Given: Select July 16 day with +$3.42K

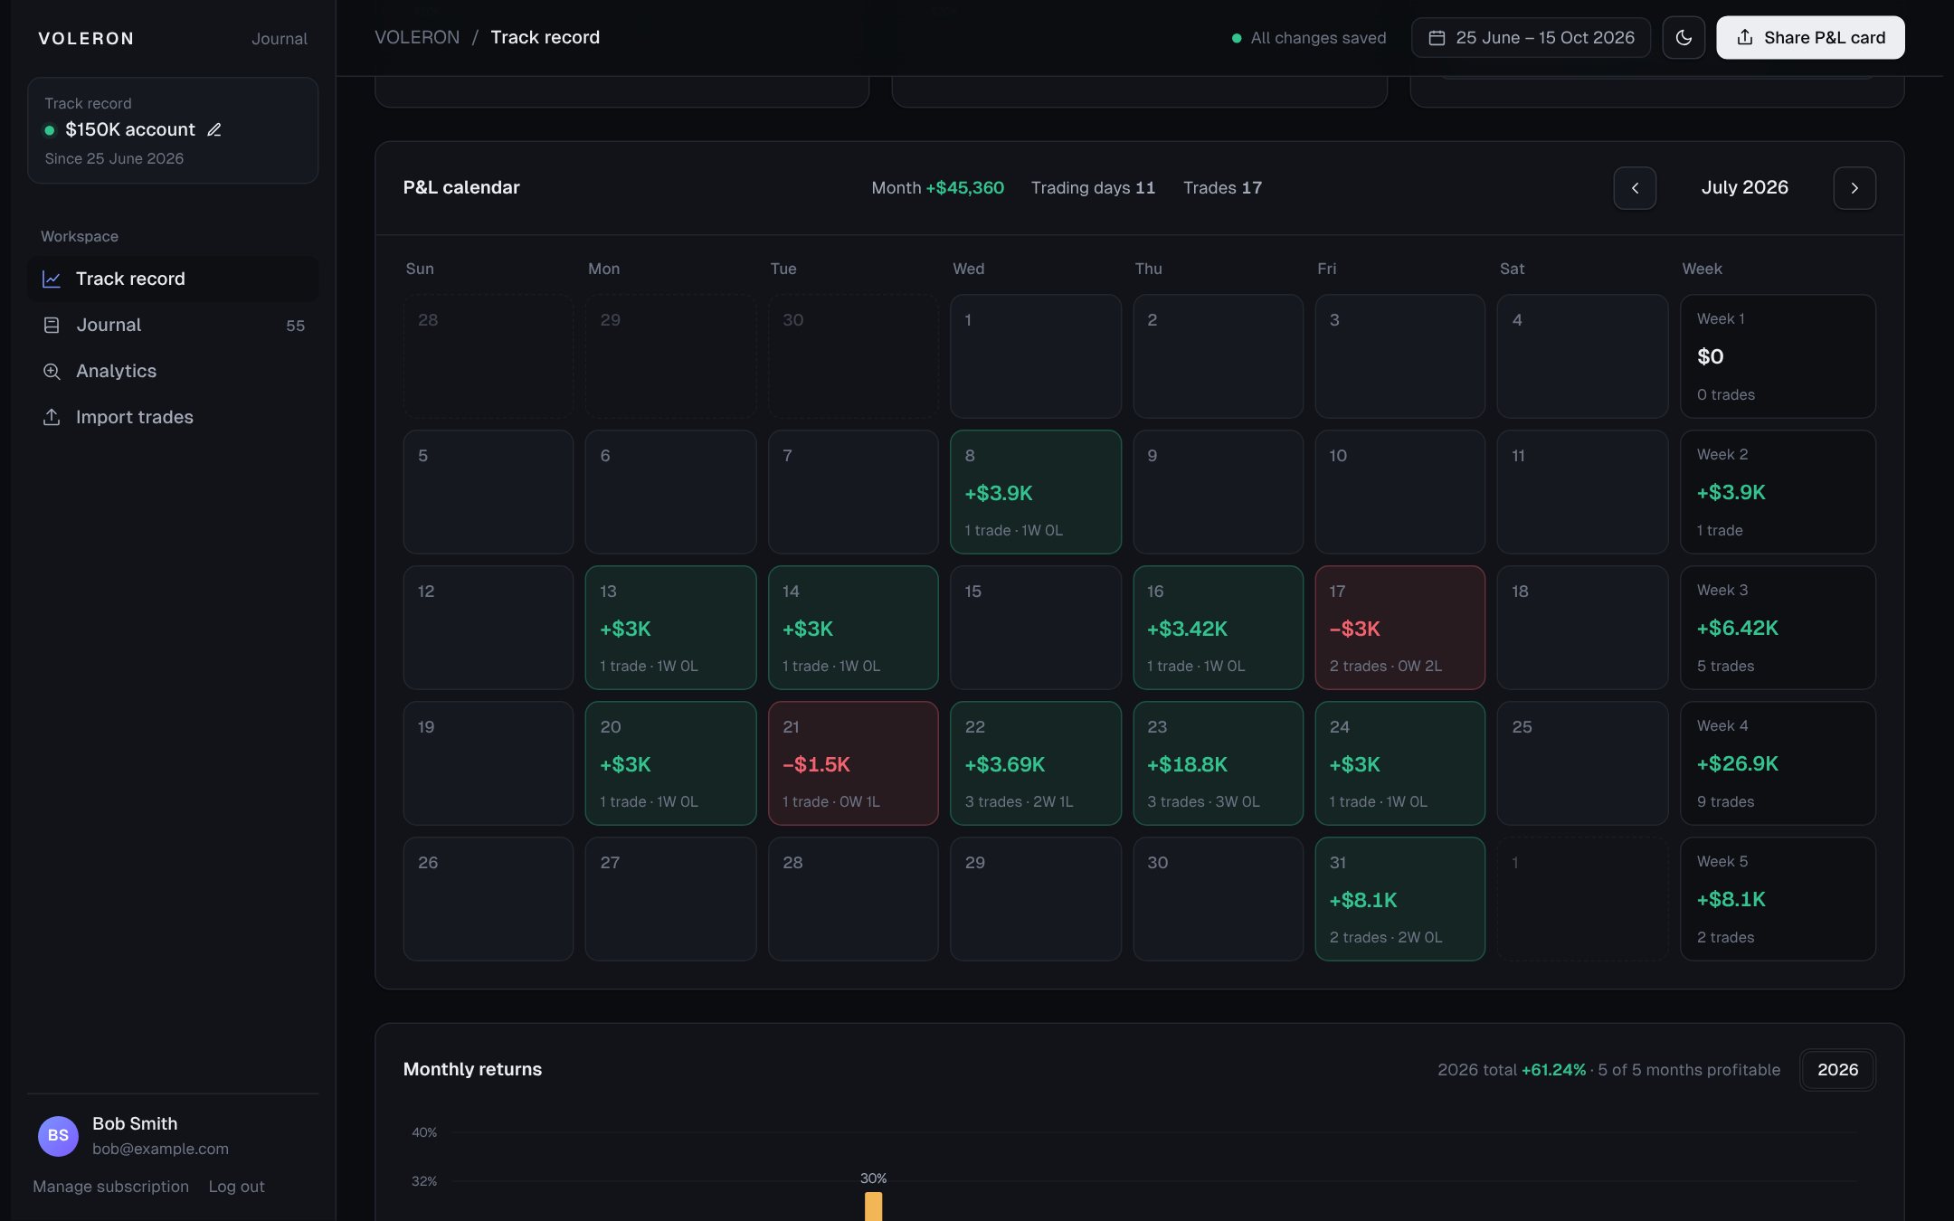Looking at the screenshot, I should click(x=1218, y=627).
